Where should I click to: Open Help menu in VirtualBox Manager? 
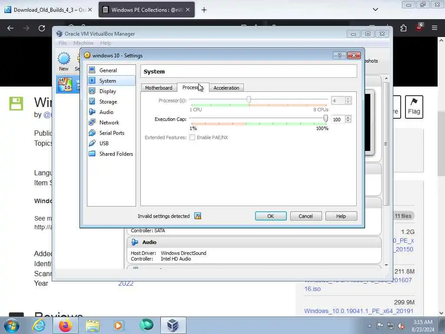pos(106,43)
